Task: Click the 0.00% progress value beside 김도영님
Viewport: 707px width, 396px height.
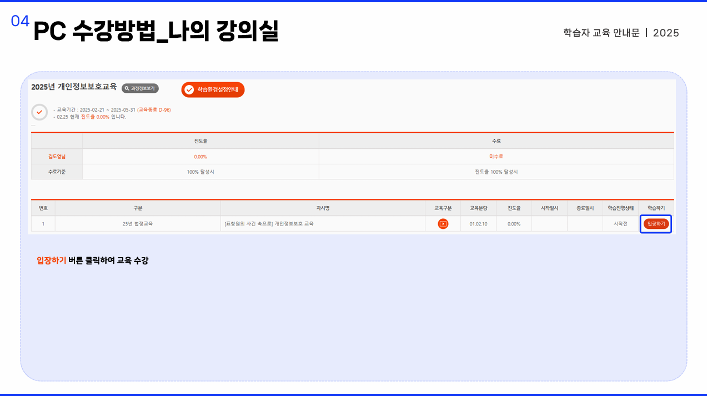Action: coord(200,157)
